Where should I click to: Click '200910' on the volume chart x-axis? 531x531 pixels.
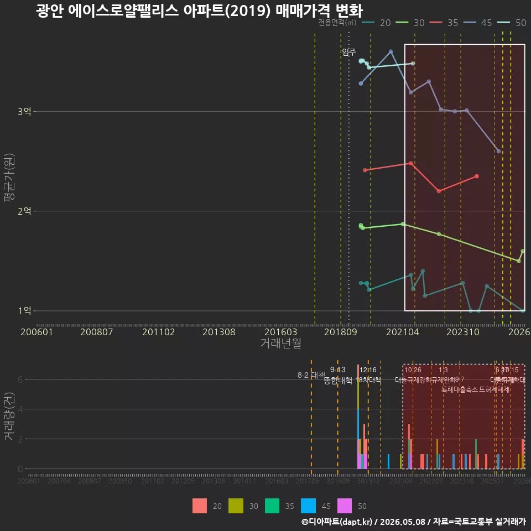[120, 481]
